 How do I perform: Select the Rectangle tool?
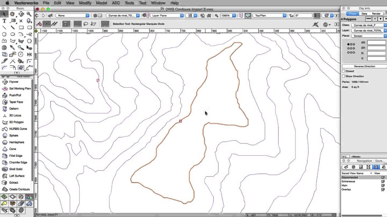[x=21, y=27]
